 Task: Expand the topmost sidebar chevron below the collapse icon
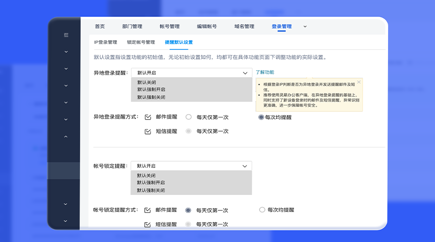tap(66, 52)
